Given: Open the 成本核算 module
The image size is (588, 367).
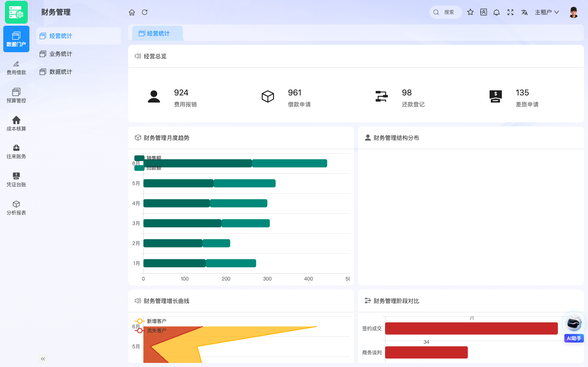Looking at the screenshot, I should (x=16, y=124).
